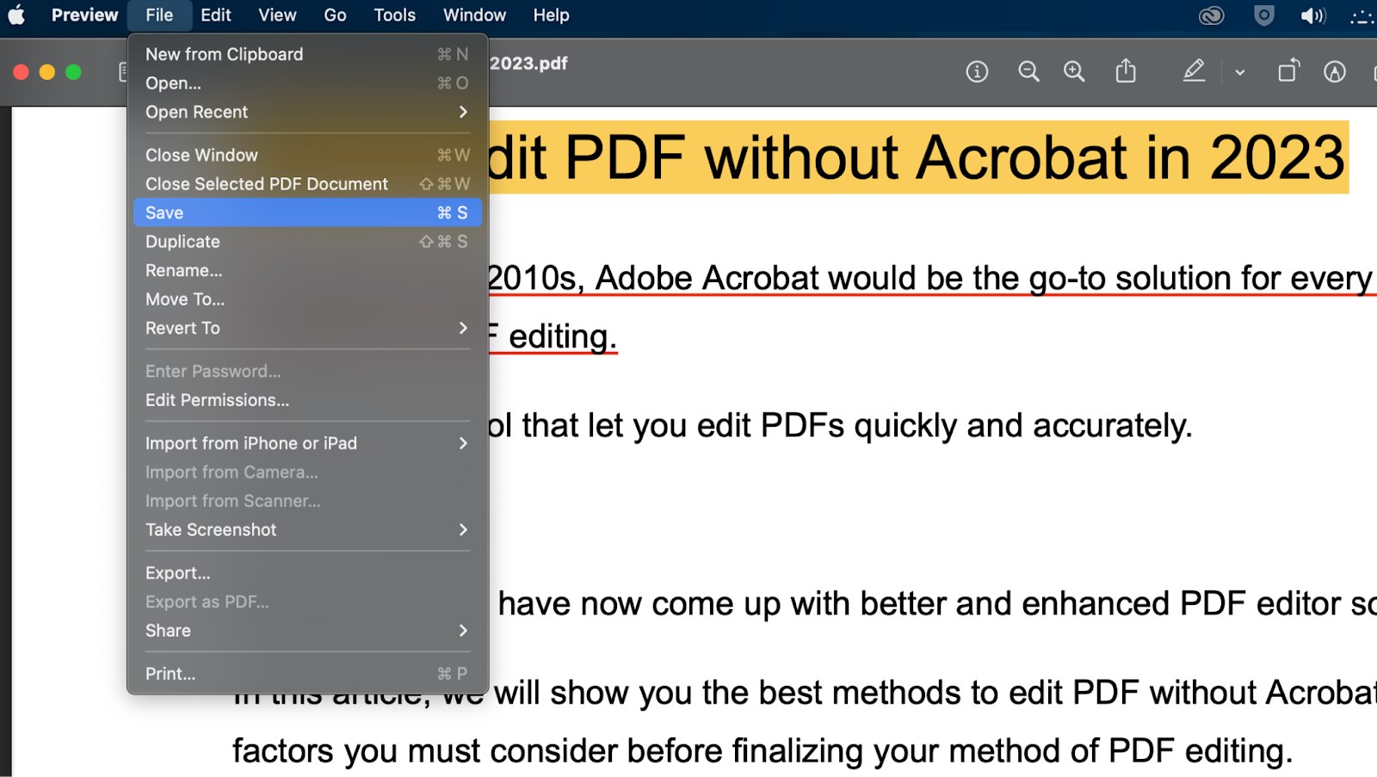Screen dimensions: 1377x777
Task: Click the shield icon in menu bar
Action: click(1263, 15)
